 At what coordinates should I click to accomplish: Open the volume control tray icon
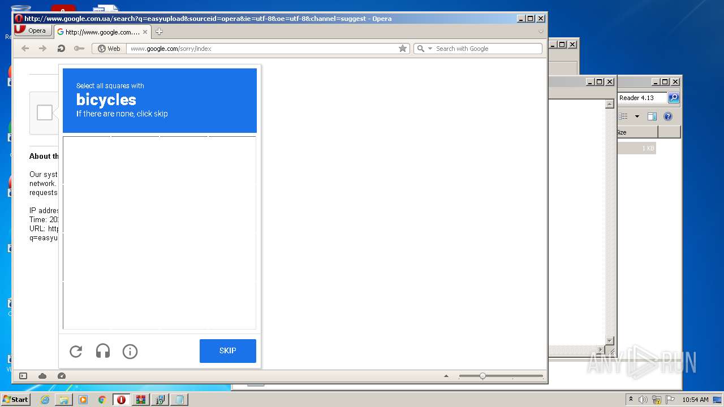tap(643, 400)
